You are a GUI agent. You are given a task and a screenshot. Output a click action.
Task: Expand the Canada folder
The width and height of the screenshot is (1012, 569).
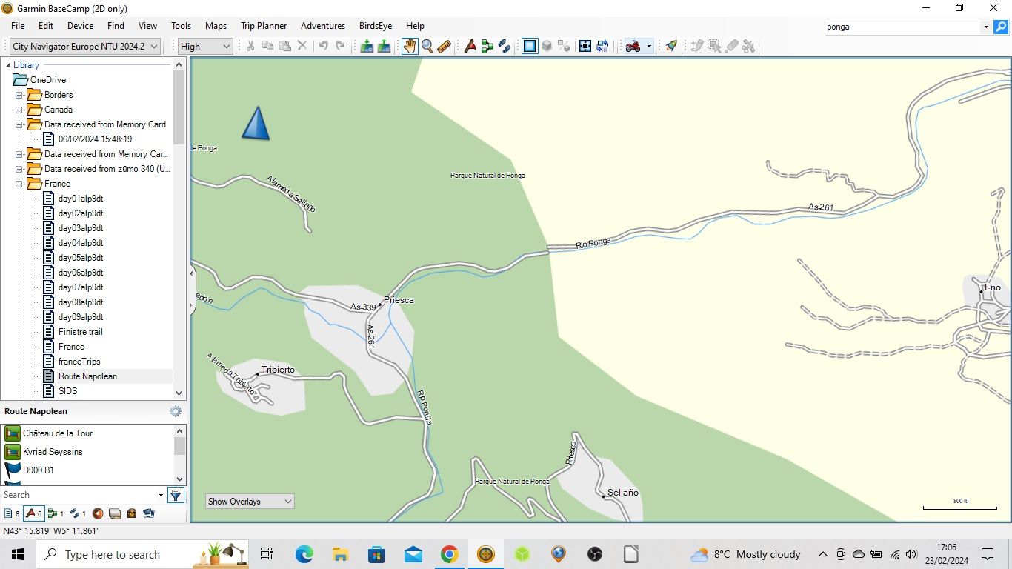pos(19,110)
